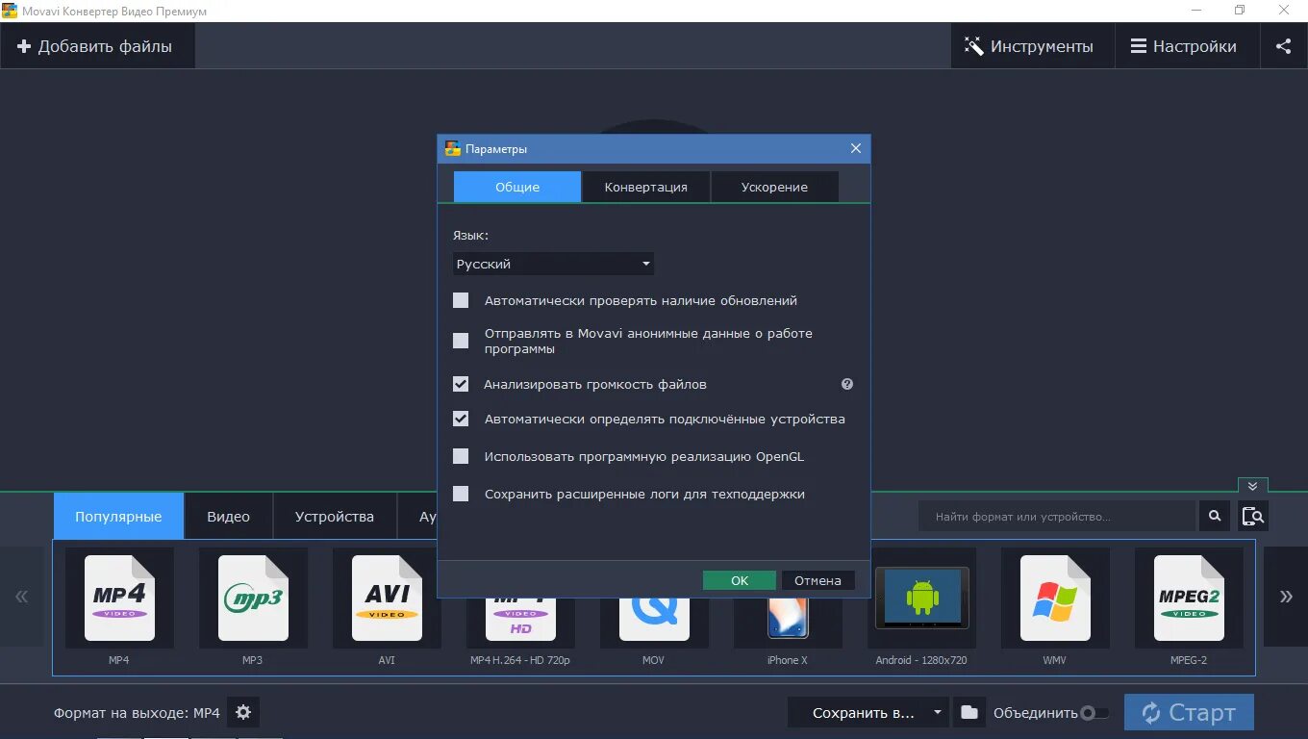The image size is (1308, 739).
Task: Confirm settings with OK button
Action: pos(740,580)
